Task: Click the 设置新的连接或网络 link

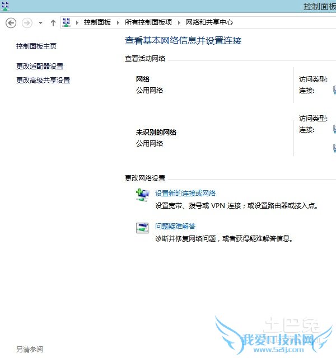Action: click(185, 194)
